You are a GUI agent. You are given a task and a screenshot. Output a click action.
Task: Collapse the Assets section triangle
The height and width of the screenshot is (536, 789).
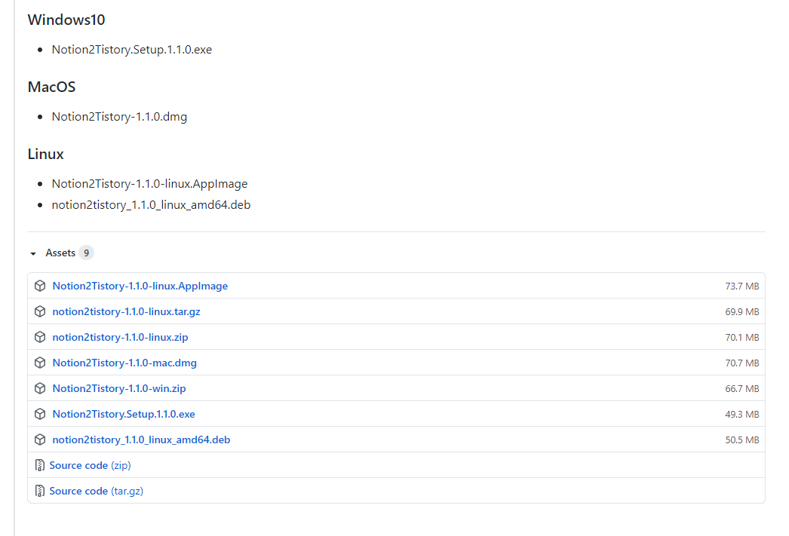point(33,253)
